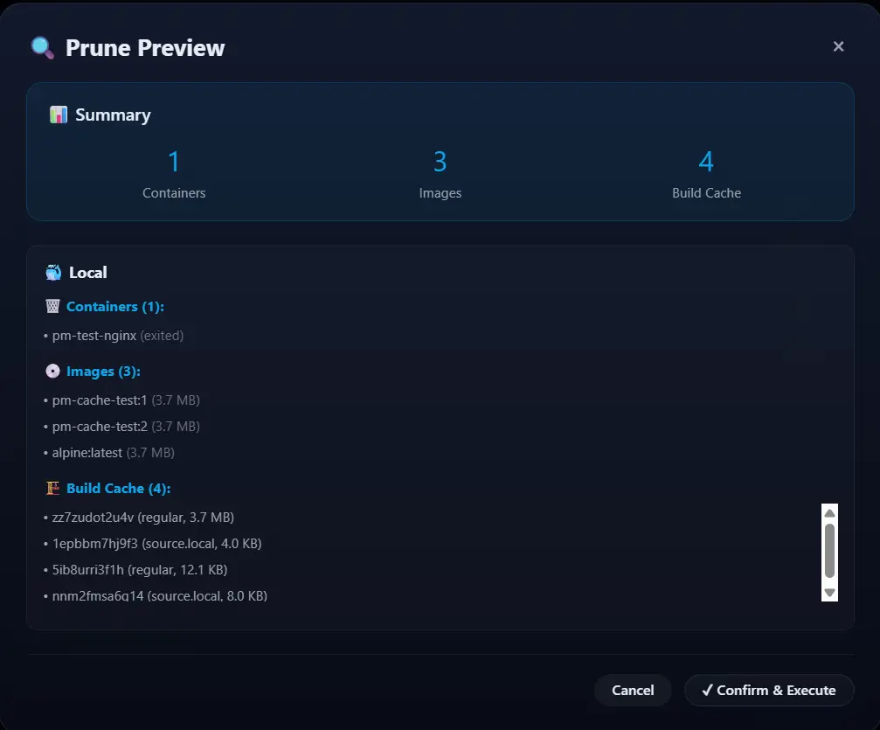Select the pm-cache-test:1 image entry

pos(100,400)
